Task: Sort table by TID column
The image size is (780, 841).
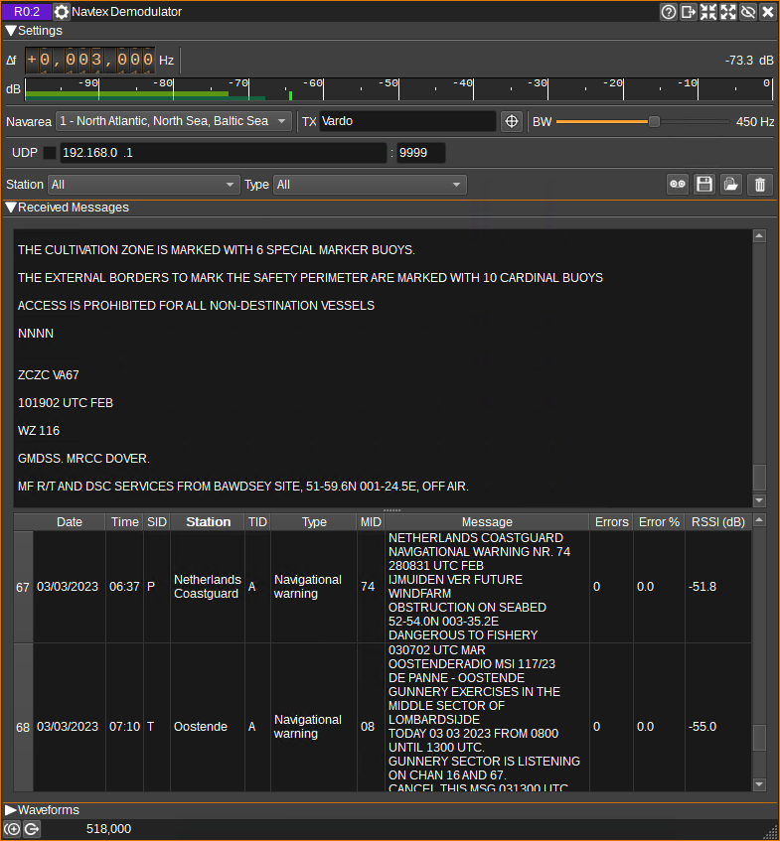Action: coord(257,522)
